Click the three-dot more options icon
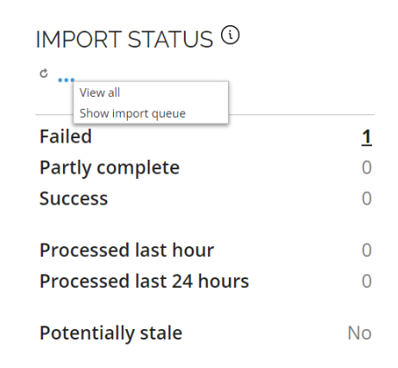The width and height of the screenshot is (398, 368). pos(66,80)
